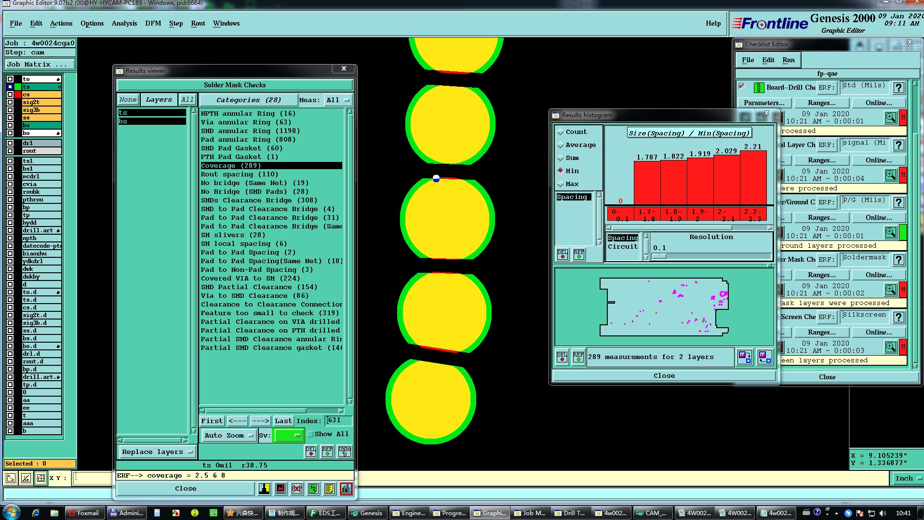Select the Sum radio option
Screen dimensions: 924x520
tap(561, 158)
